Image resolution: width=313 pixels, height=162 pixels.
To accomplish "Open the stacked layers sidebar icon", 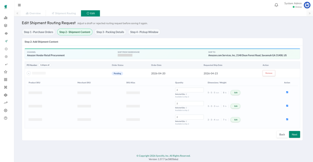I will (6, 26).
